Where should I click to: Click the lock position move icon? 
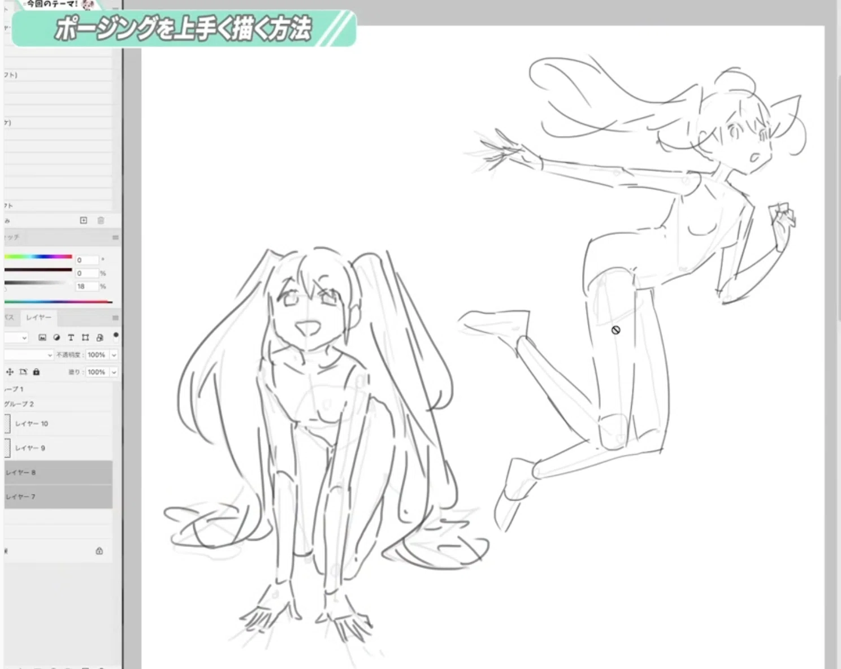(x=10, y=372)
